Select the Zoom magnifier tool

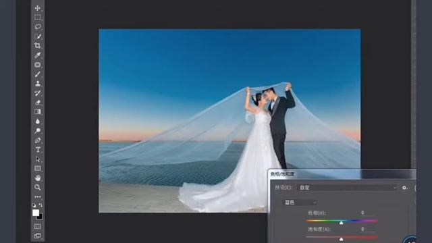38,188
